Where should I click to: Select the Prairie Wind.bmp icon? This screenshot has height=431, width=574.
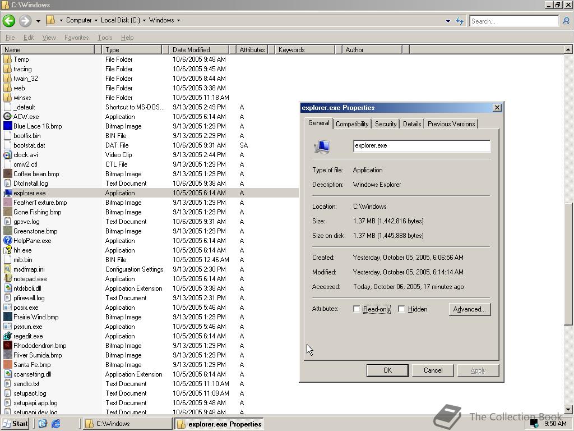pos(8,317)
